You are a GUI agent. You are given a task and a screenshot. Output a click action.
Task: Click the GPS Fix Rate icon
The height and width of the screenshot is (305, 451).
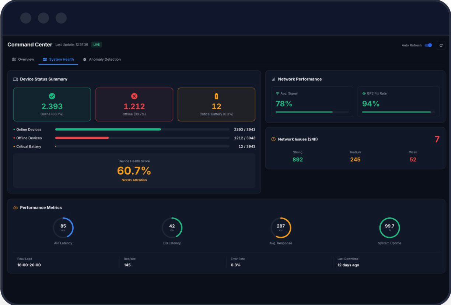pos(364,93)
